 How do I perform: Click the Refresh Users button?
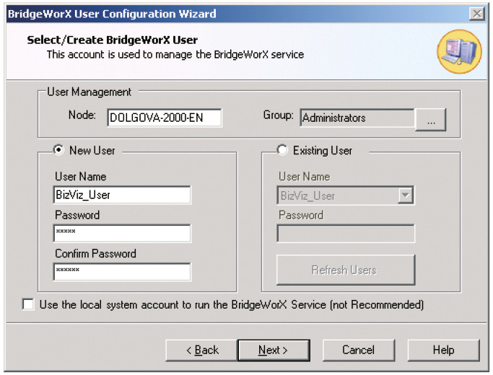[346, 270]
